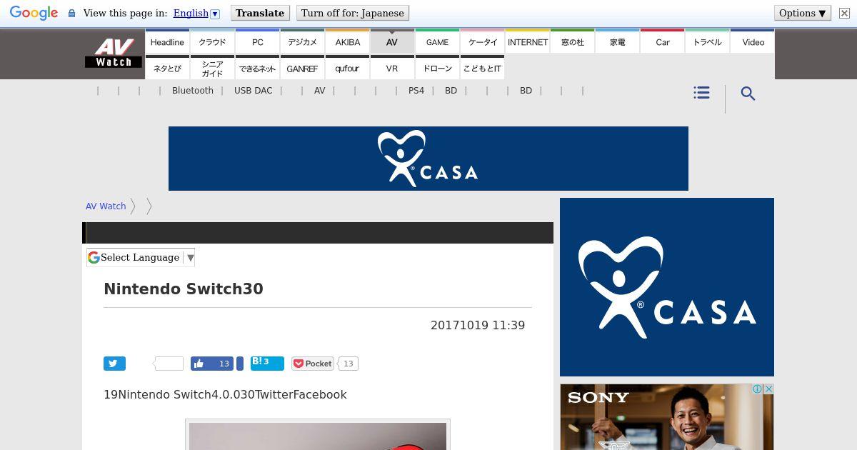
Task: Open the トラベル tab
Action: click(x=708, y=41)
